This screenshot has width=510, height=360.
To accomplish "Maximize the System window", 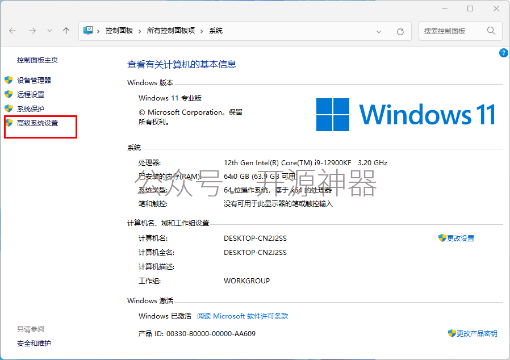I will coord(470,9).
